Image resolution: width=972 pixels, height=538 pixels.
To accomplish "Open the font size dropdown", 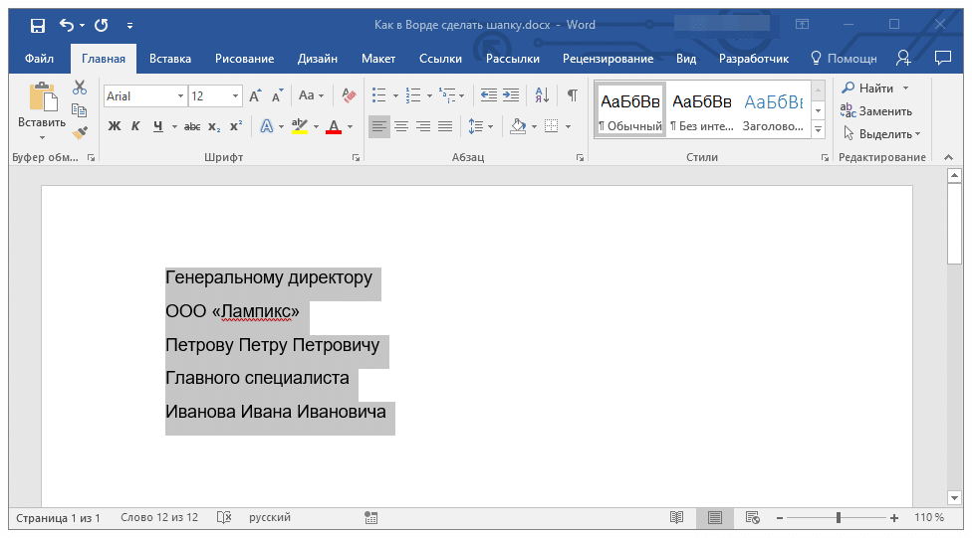I will (x=236, y=96).
